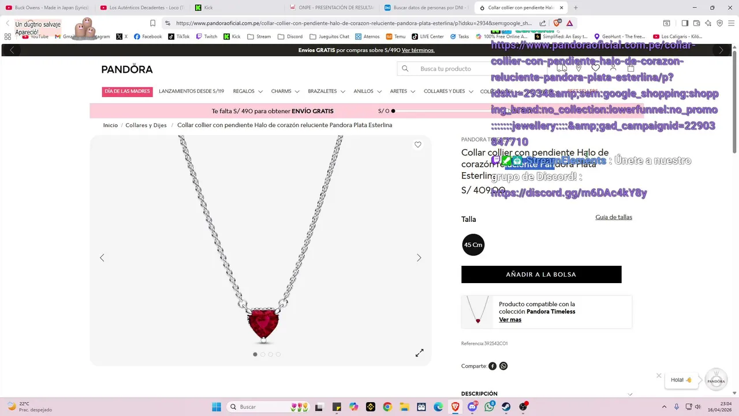Select fourth image carousel dot
The image size is (739, 416).
pos(278,354)
